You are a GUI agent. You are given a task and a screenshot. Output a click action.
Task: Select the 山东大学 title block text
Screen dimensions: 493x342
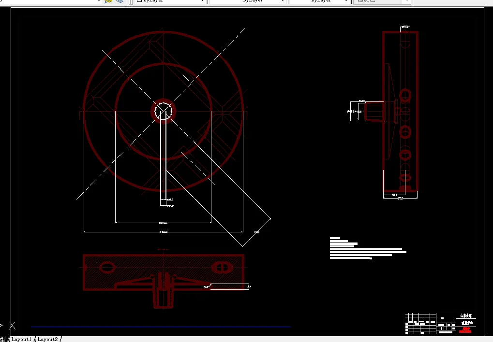click(466, 316)
